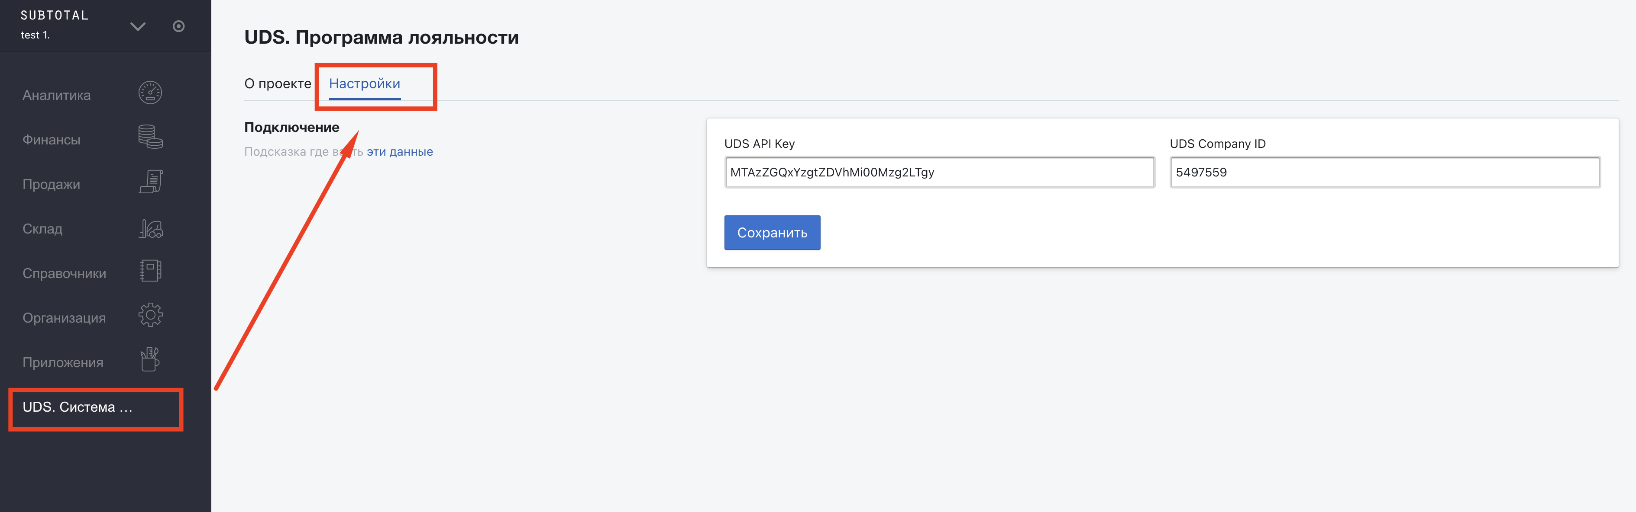The width and height of the screenshot is (1636, 512).
Task: Select the Настройки tab
Action: click(365, 84)
